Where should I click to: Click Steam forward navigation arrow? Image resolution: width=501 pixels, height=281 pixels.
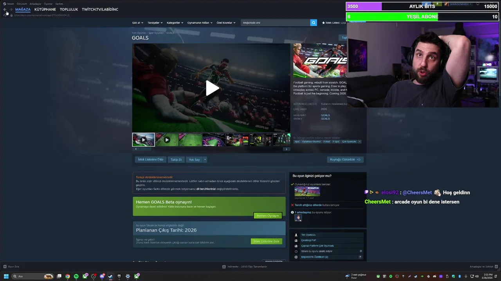[x=11, y=9]
